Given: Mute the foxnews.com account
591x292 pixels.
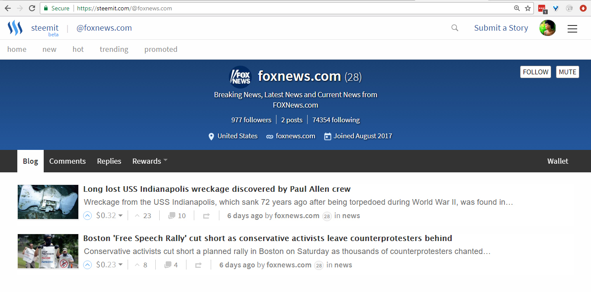Looking at the screenshot, I should [x=568, y=72].
